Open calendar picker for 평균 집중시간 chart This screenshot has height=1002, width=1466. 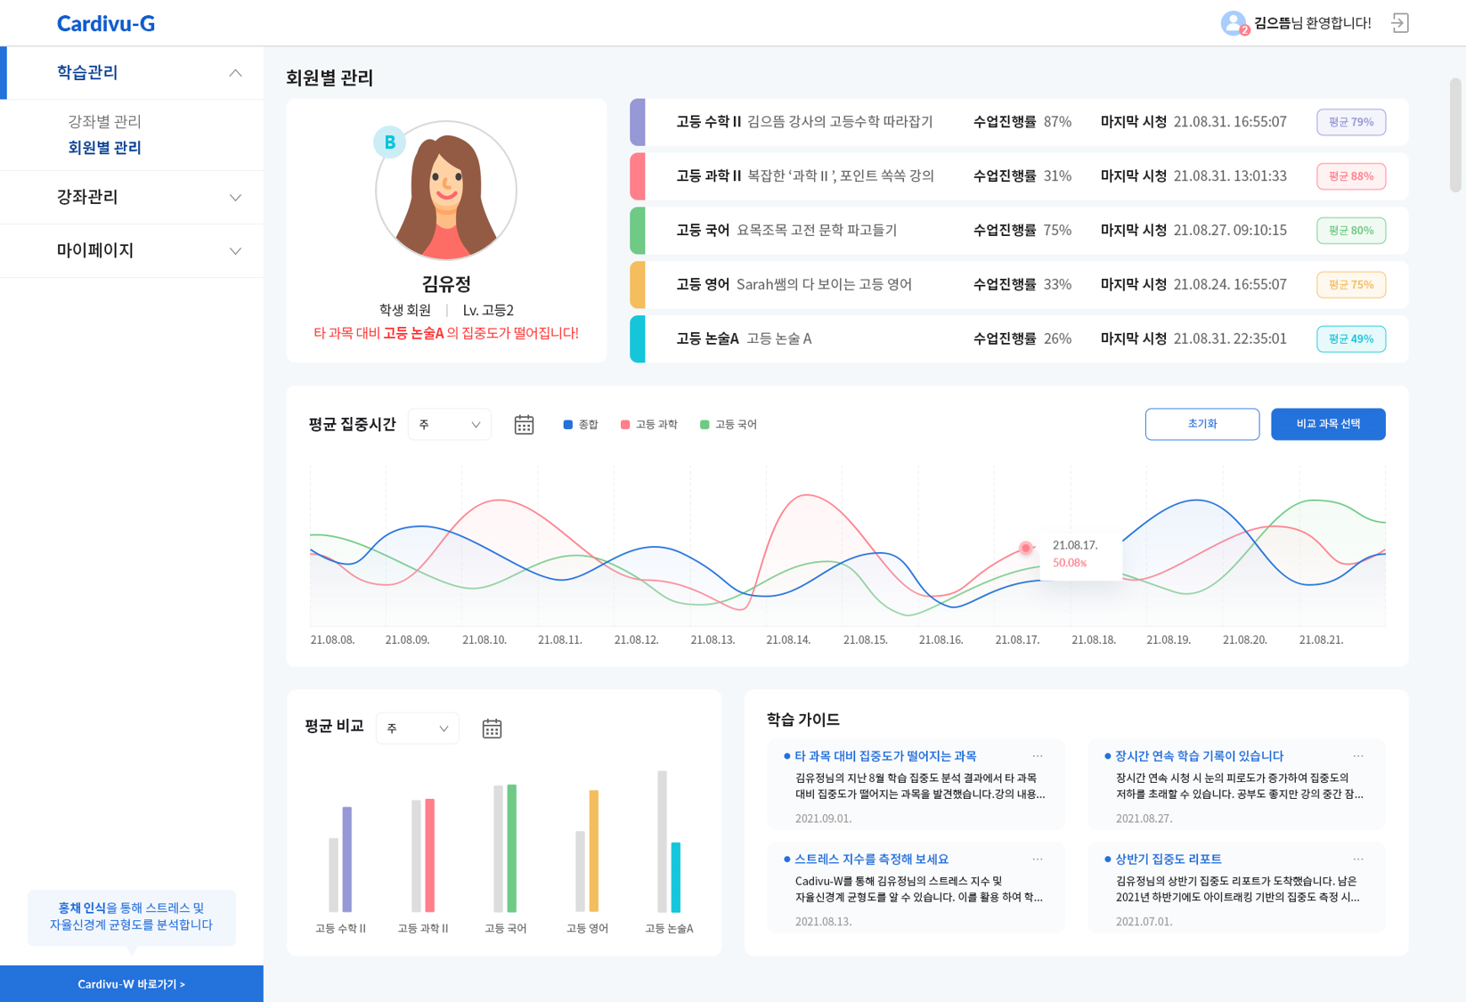tap(524, 425)
